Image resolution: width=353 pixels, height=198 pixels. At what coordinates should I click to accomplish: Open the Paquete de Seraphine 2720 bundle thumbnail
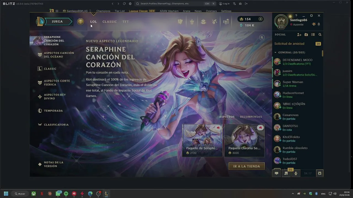pos(202,141)
